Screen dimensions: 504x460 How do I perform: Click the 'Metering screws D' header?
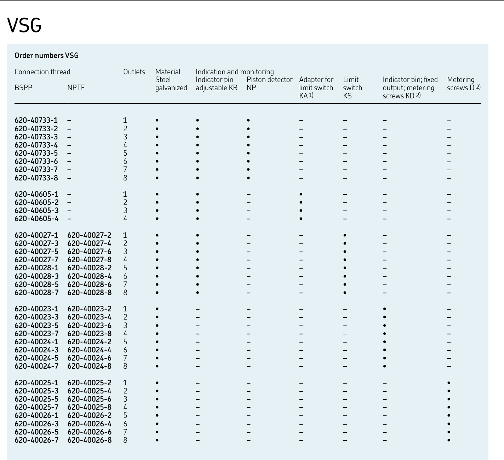[464, 84]
